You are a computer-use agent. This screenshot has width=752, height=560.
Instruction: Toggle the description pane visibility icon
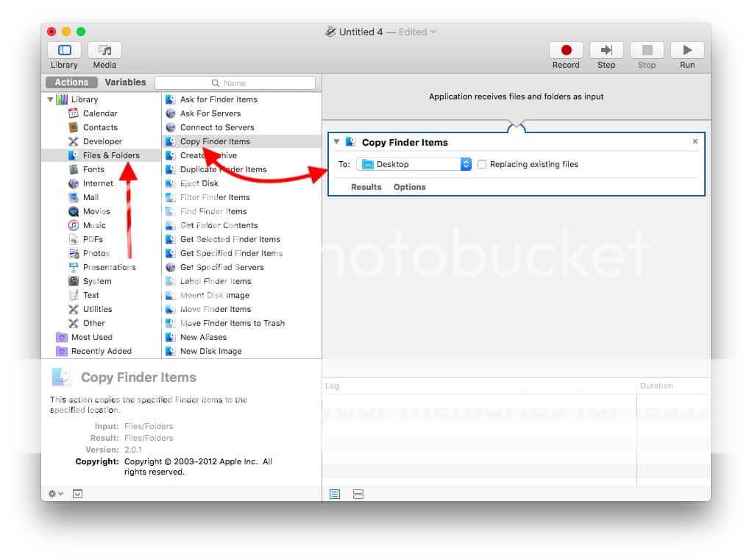pyautogui.click(x=78, y=493)
